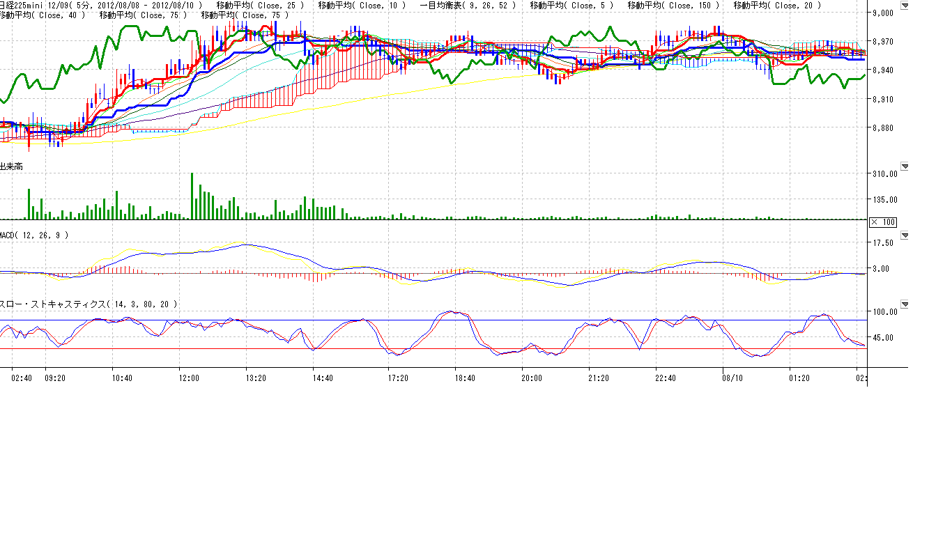Select the 移動平均( Close, 5 ) legend label
The image size is (952, 535).
[x=571, y=6]
